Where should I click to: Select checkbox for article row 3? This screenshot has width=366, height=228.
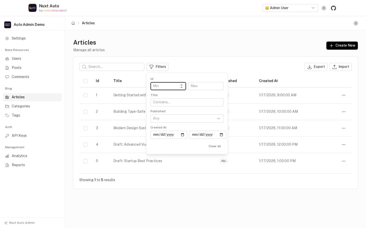pyautogui.click(x=85, y=128)
